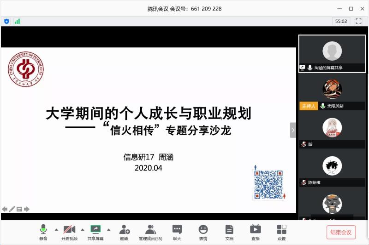Open audio options arrow beside 静音
This screenshot has height=245, width=369.
coord(56,229)
